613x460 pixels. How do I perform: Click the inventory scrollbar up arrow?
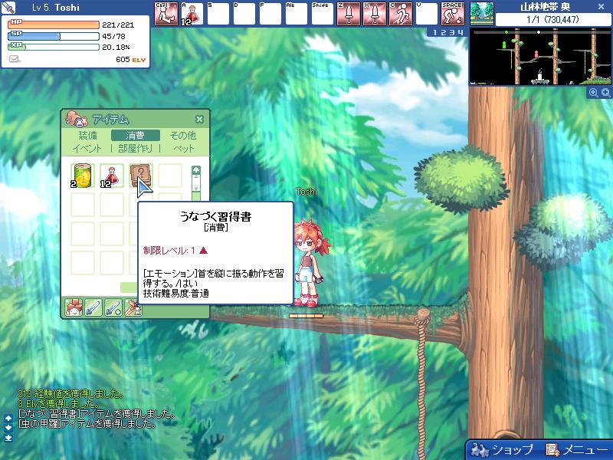pos(196,170)
